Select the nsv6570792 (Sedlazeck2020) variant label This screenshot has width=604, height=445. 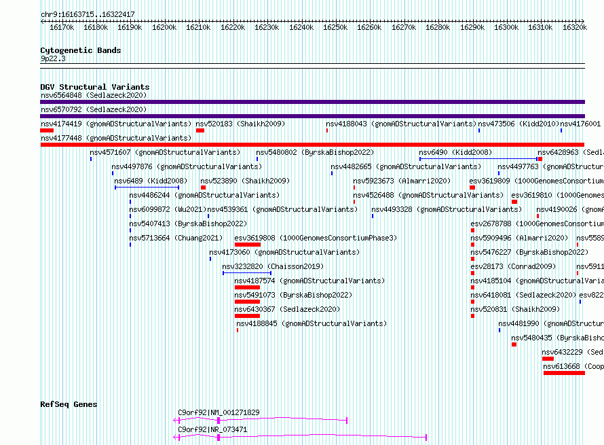click(x=94, y=109)
